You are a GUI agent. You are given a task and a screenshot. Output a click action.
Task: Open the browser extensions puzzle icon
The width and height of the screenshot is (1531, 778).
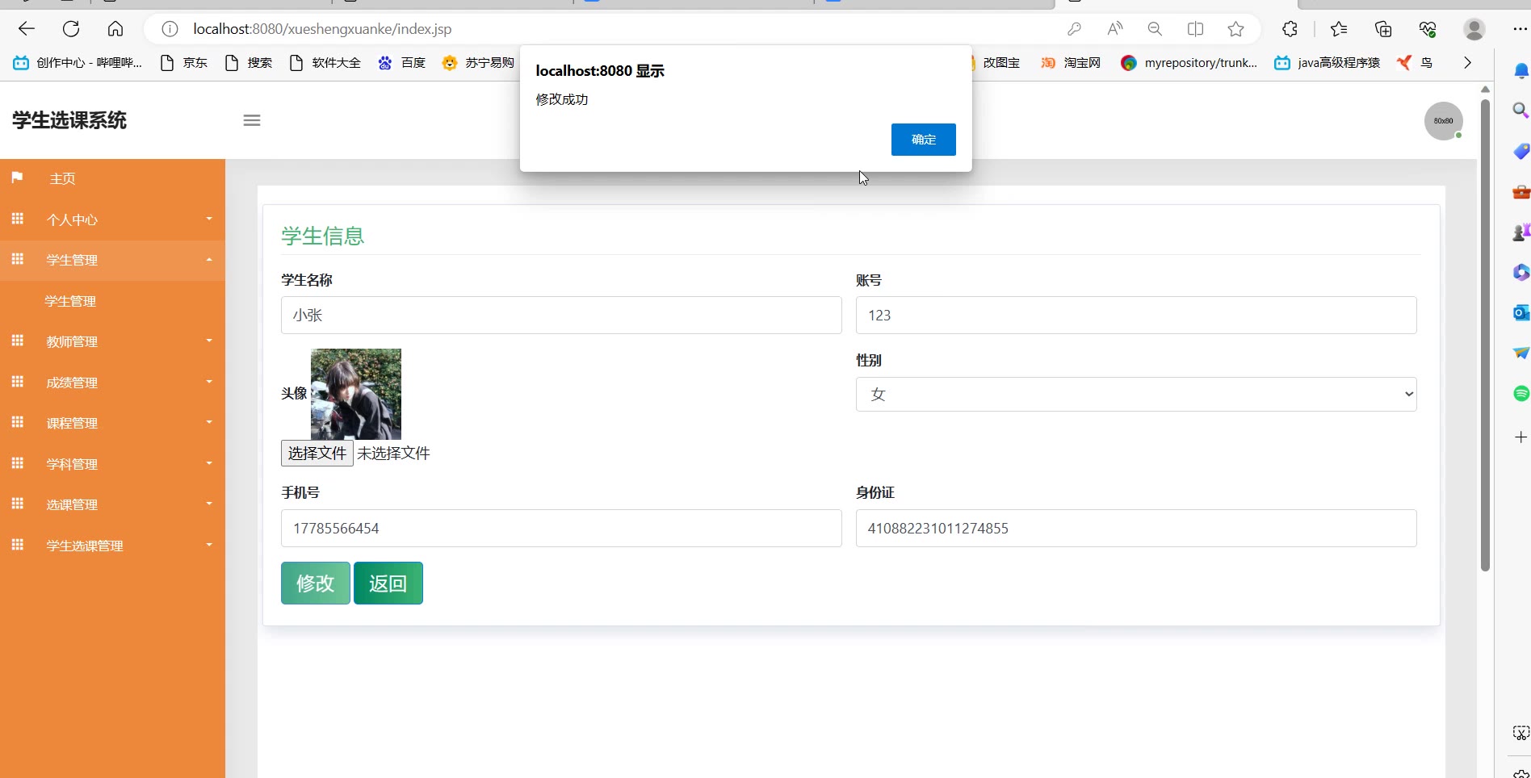pyautogui.click(x=1290, y=29)
